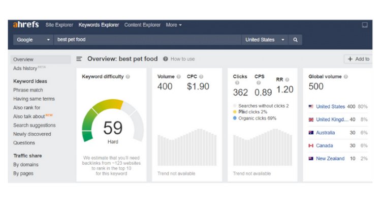Click the keyword input field with best pet food
Image resolution: width=381 pixels, height=211 pixels.
148,40
